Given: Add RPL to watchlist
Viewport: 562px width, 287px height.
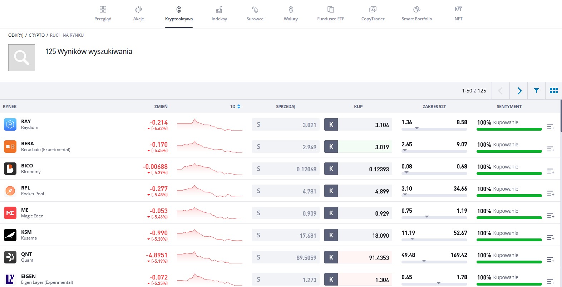Looking at the screenshot, I should (x=551, y=193).
